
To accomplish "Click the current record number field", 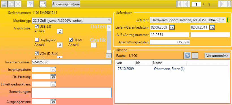I will [196, 4].
